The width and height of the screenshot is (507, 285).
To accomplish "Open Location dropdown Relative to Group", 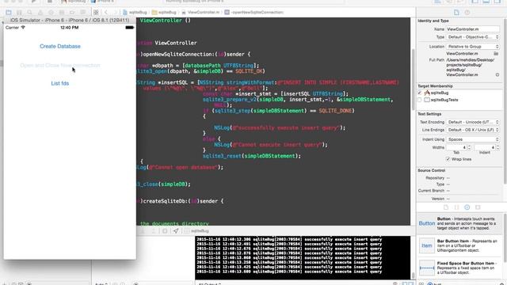I will point(473,47).
